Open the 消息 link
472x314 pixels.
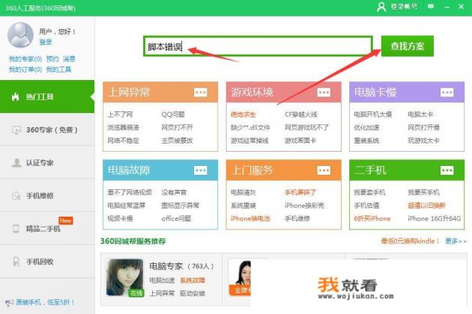69,59
